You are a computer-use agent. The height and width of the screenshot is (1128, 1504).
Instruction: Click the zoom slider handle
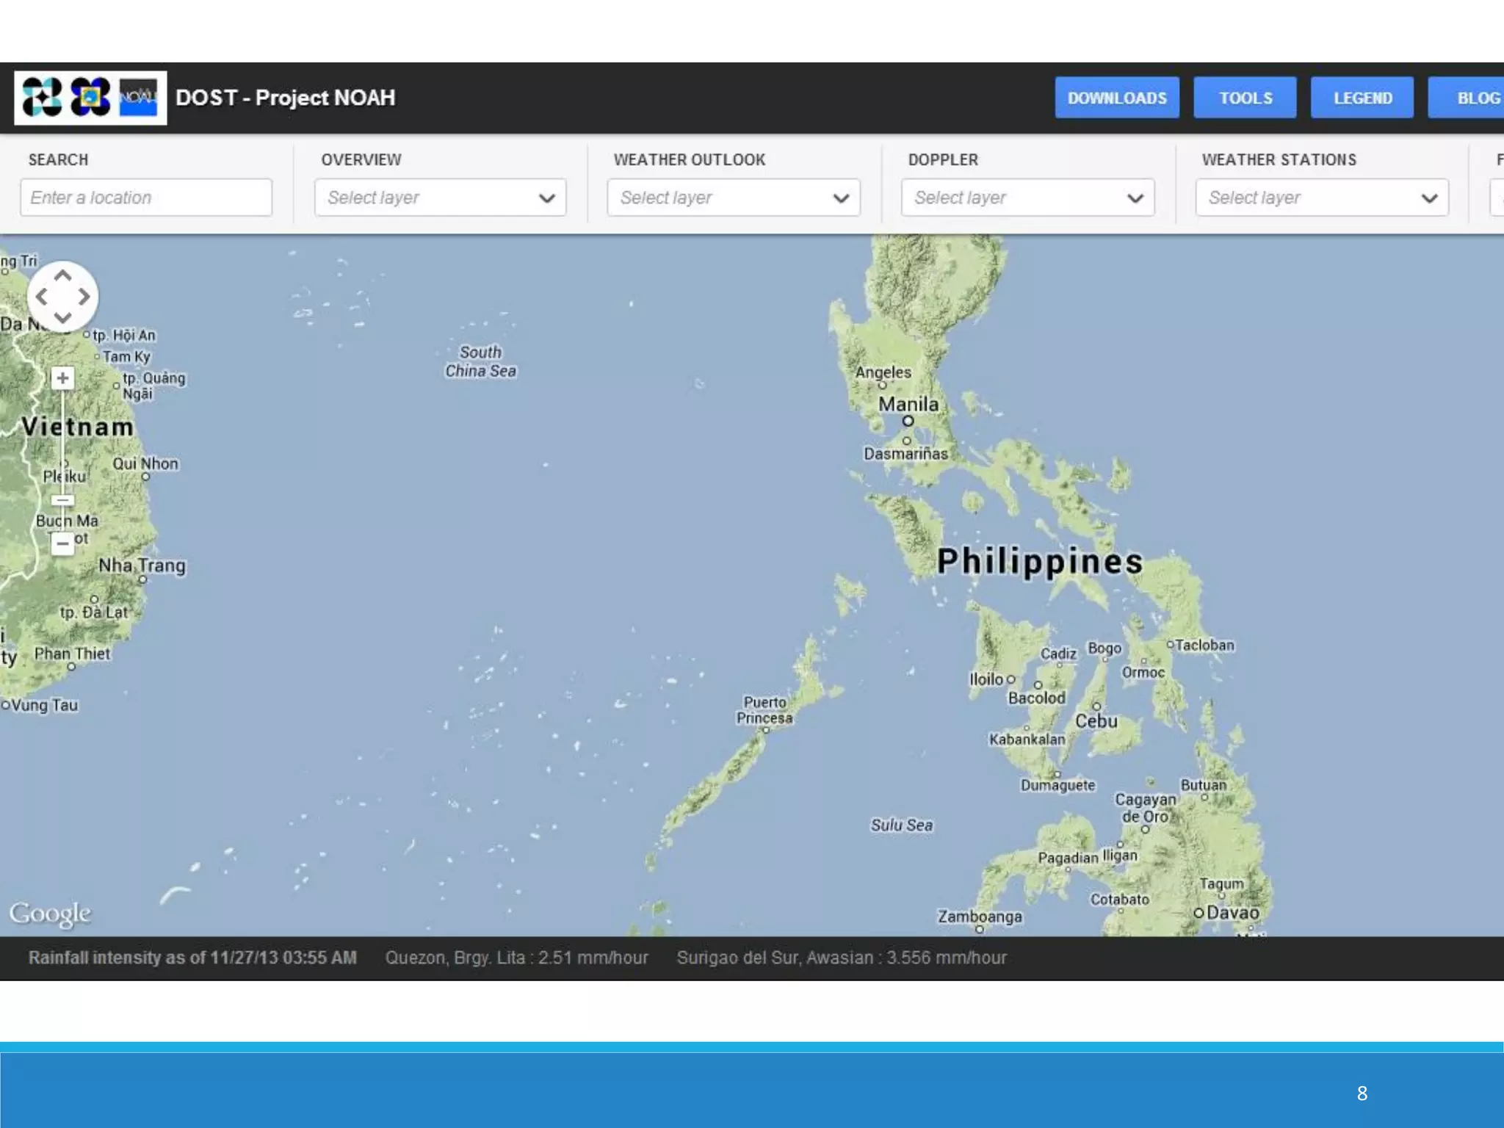(x=62, y=500)
